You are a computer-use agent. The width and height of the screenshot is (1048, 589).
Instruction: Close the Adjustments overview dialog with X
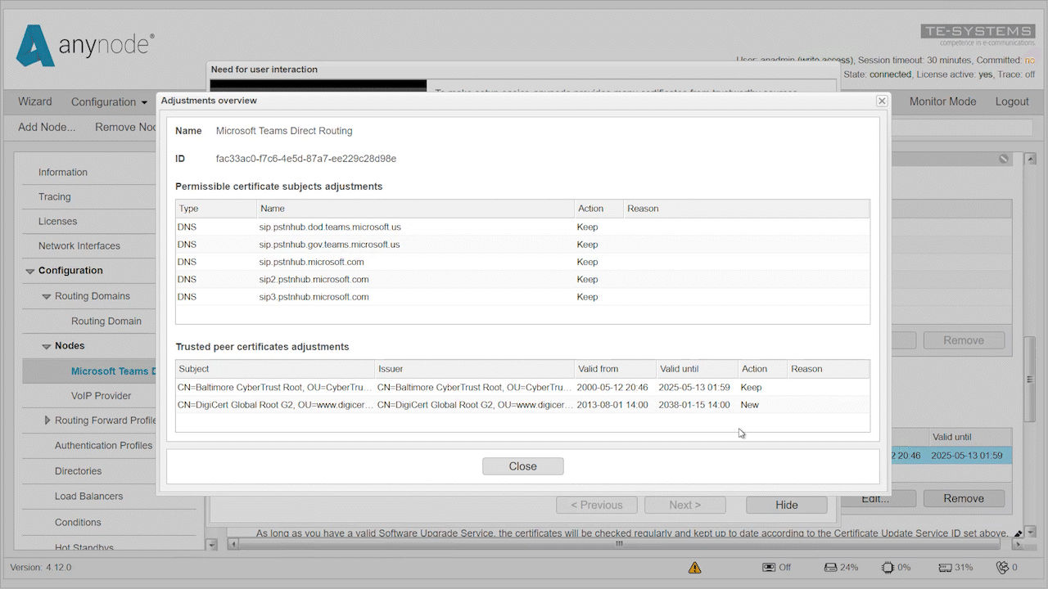pos(882,101)
